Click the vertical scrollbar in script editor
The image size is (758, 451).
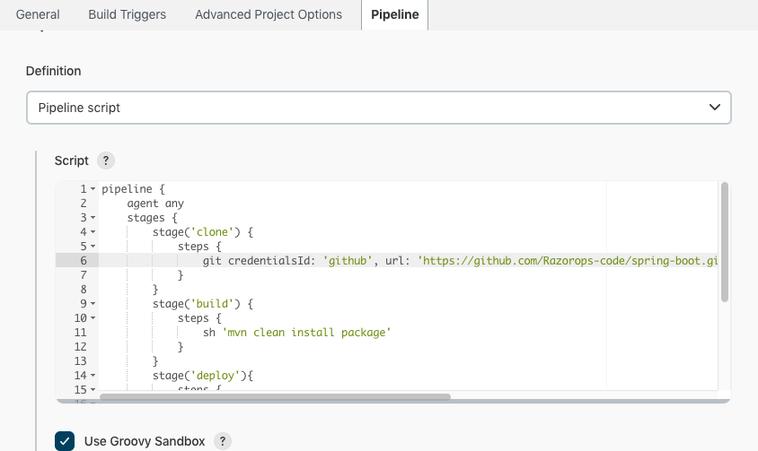click(x=725, y=242)
